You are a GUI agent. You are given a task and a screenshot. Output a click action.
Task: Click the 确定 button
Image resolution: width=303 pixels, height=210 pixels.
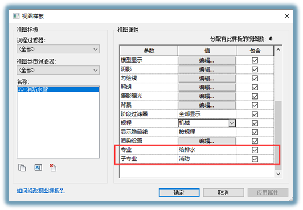pos(179,192)
